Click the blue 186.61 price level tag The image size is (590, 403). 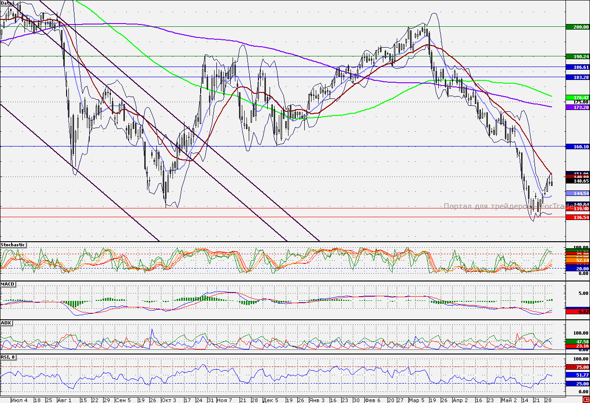click(578, 67)
